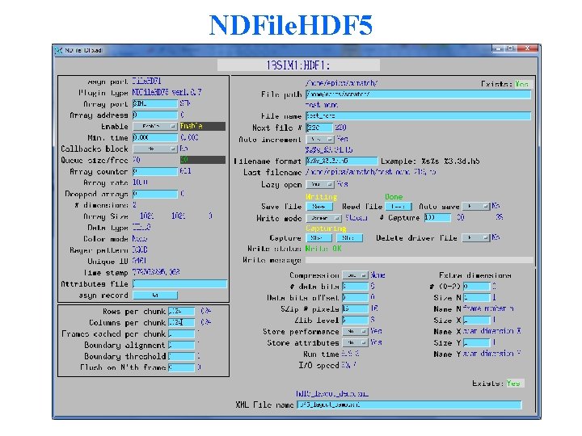Click the Write OK status text
The width and height of the screenshot is (582, 436).
323,249
